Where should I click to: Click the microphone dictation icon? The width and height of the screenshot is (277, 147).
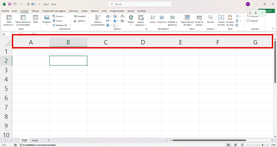pyautogui.click(x=256, y=13)
